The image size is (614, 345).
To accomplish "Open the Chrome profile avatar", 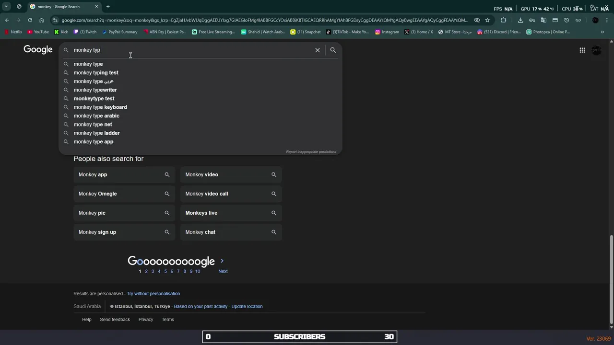I will [595, 20].
